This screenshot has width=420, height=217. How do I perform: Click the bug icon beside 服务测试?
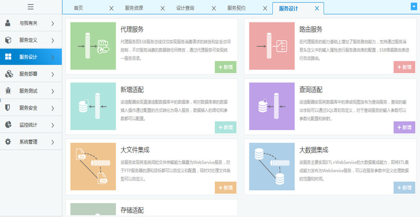pyautogui.click(x=8, y=91)
